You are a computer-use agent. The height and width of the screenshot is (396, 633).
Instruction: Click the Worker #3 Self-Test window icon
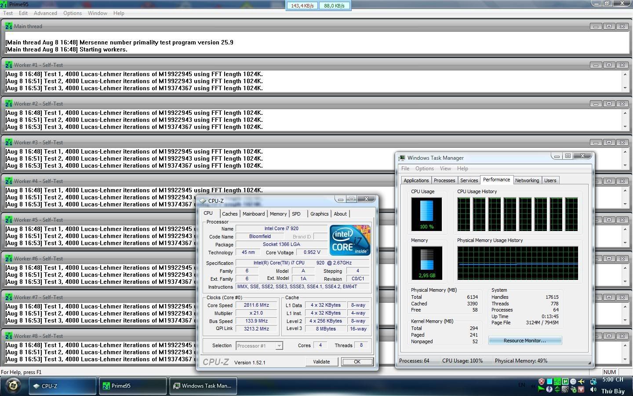pos(9,143)
